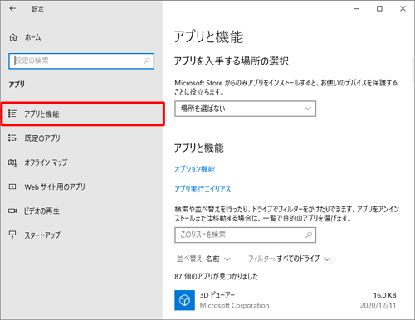
Task: Click the ビデオの再生 camera icon
Action: coord(12,211)
